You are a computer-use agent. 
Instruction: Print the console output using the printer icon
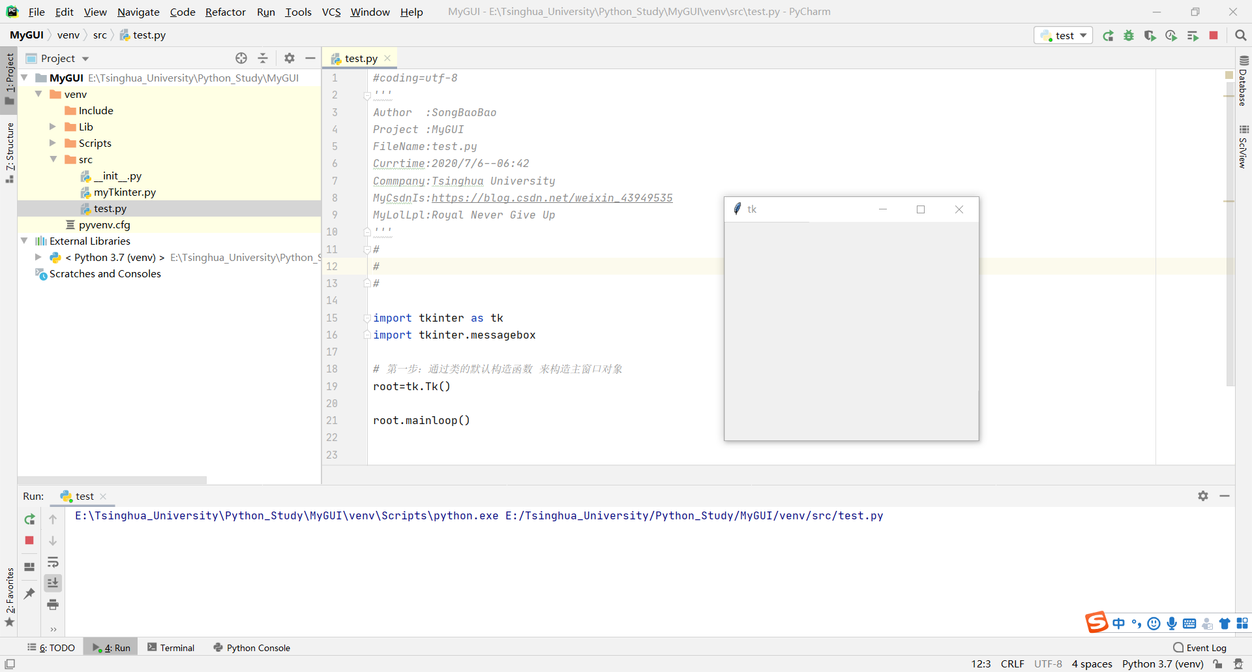[53, 605]
